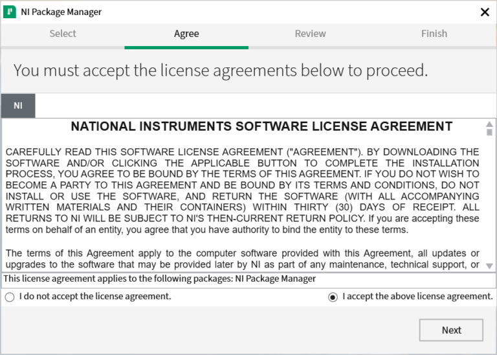Click the license scrollbar down arrow

pyautogui.click(x=489, y=266)
